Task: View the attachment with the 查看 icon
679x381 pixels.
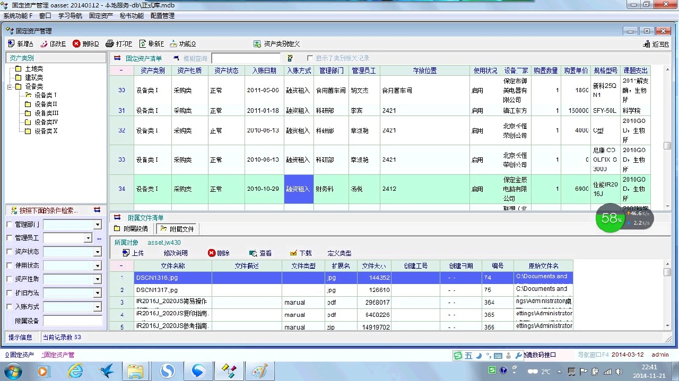Action: (x=253, y=253)
